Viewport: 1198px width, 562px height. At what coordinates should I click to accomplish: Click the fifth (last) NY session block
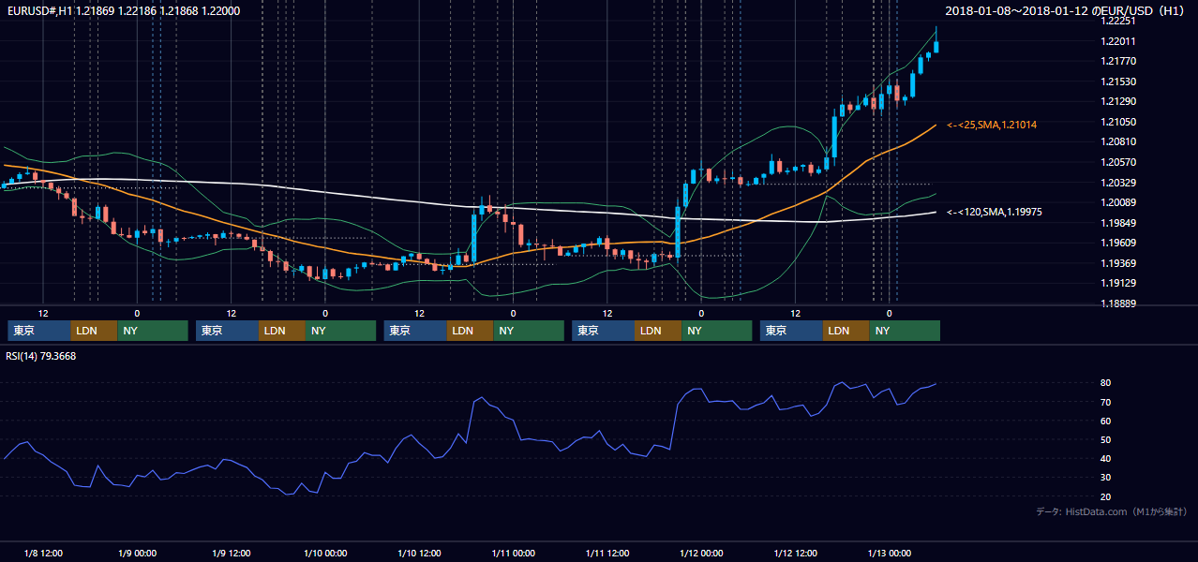(x=905, y=331)
